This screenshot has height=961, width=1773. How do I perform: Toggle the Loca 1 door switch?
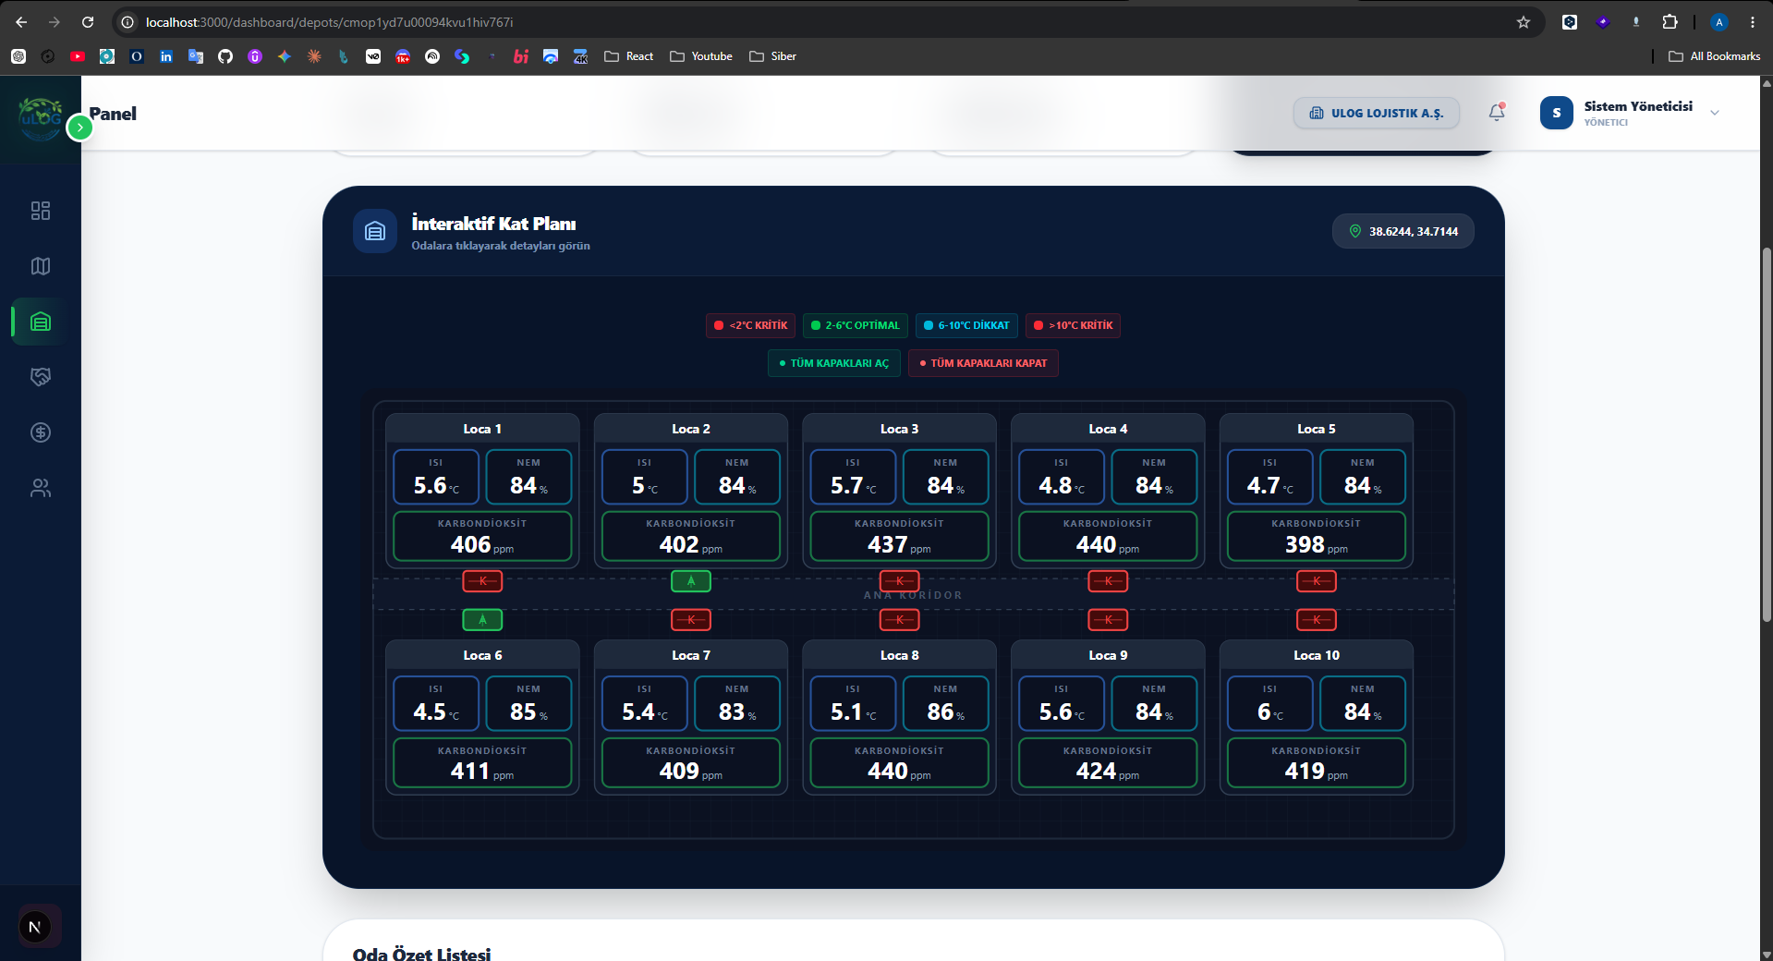pos(482,581)
